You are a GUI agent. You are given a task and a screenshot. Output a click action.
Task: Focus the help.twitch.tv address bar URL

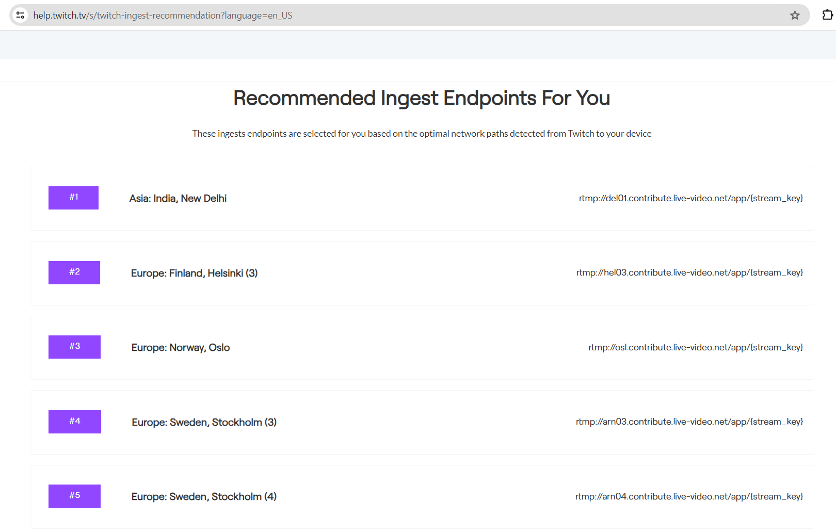click(163, 15)
